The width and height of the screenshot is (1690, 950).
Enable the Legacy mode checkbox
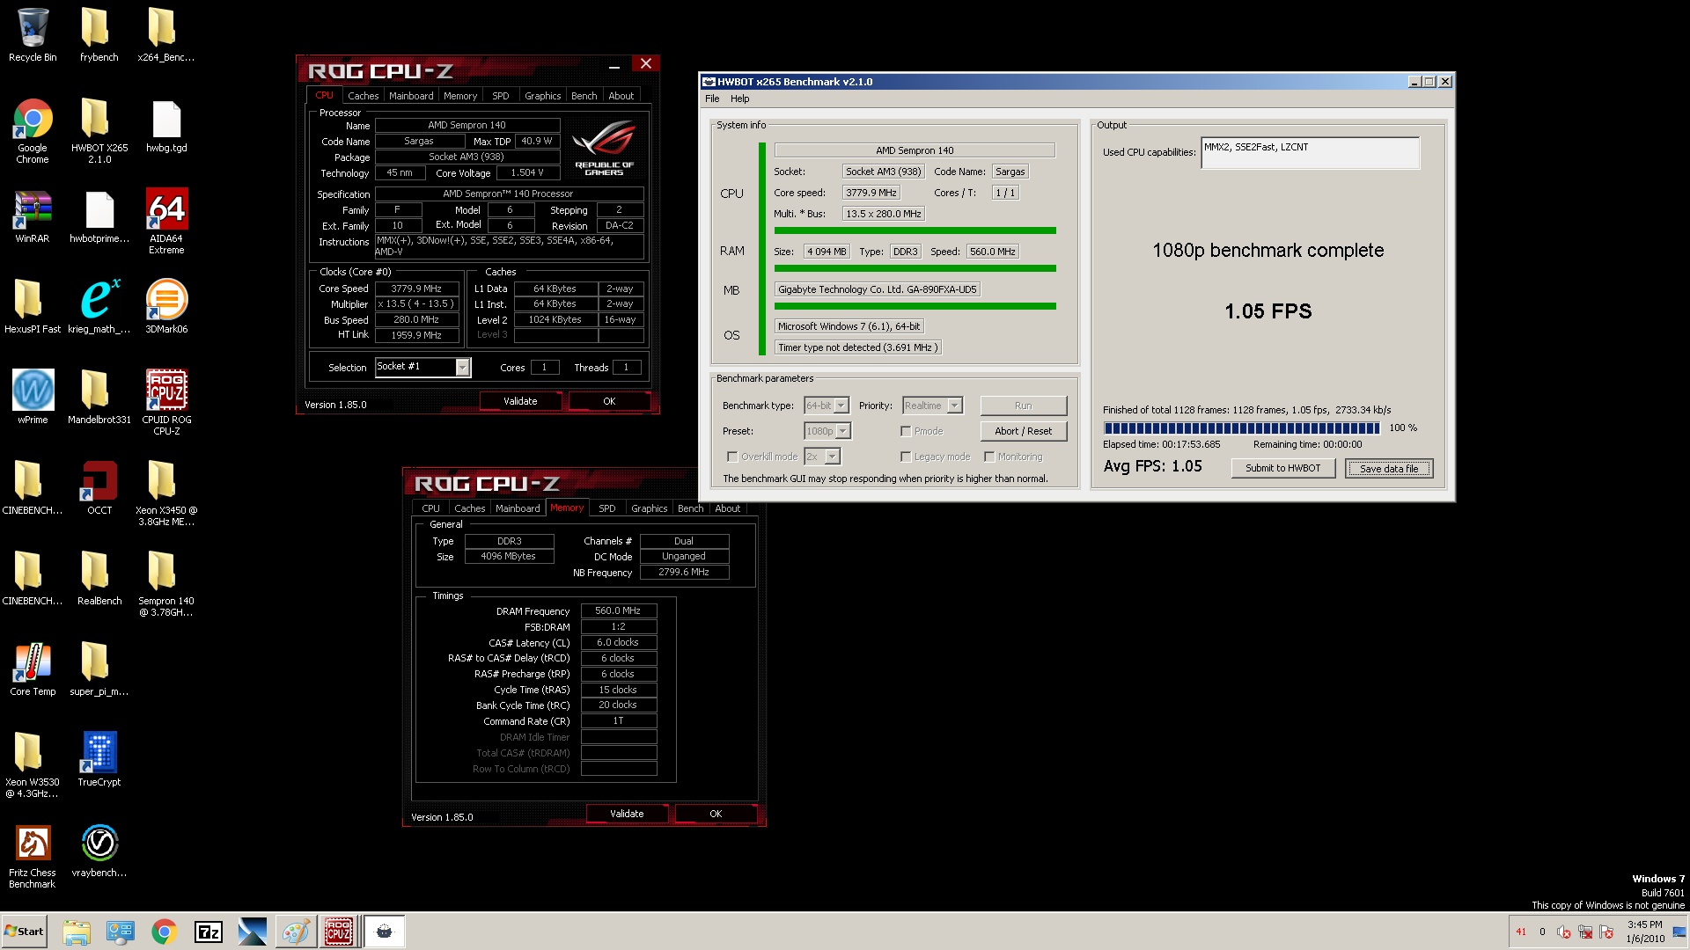(906, 457)
